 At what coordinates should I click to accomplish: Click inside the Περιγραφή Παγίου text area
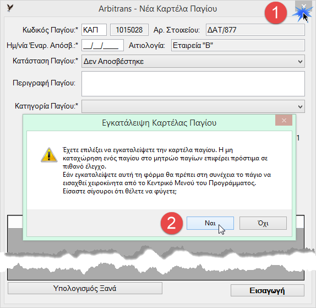pyautogui.click(x=193, y=84)
